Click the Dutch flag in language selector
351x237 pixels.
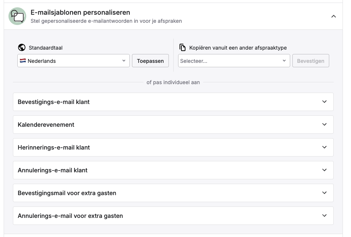pos(23,61)
